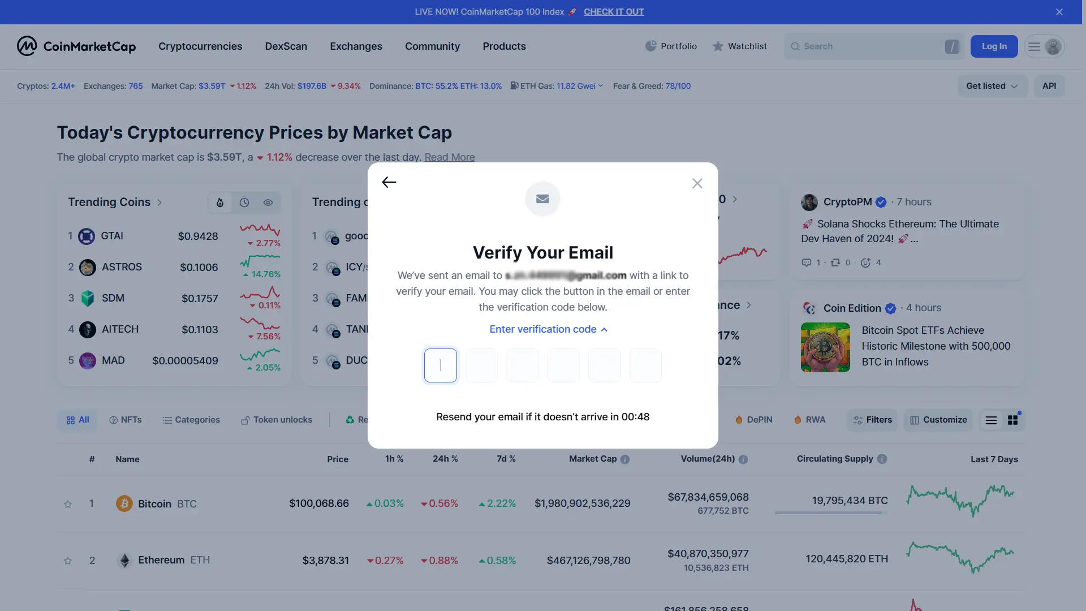Click the email verification icon at top
The height and width of the screenshot is (611, 1086).
pos(543,199)
